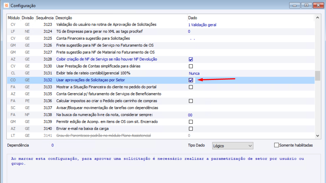Check the box for Usar Prestação de Contas simplificada
The width and height of the screenshot is (326, 183).
click(x=191, y=66)
